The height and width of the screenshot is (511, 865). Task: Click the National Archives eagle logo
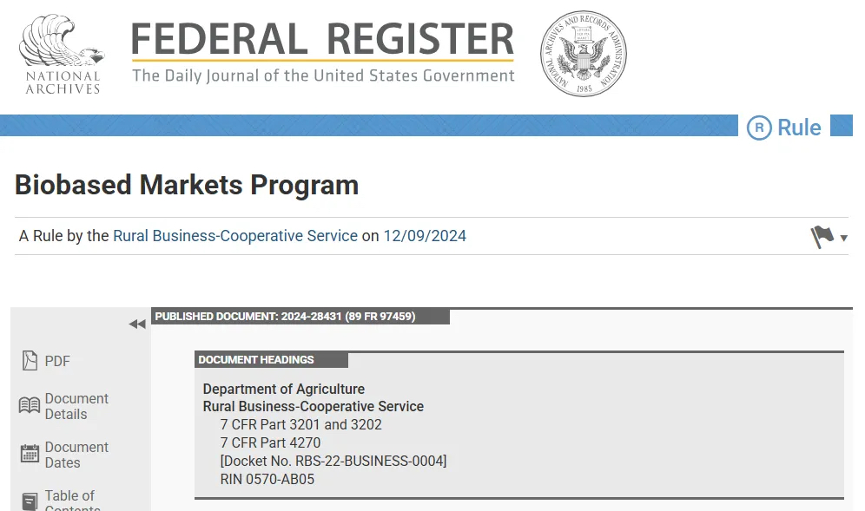[62, 54]
